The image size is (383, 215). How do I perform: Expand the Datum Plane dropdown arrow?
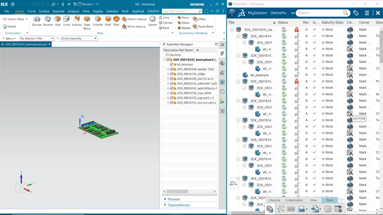[x=27, y=19]
